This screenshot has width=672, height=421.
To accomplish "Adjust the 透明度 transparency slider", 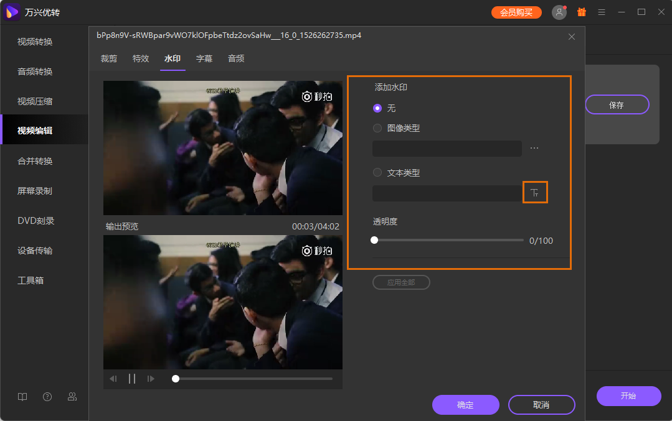I will click(374, 239).
